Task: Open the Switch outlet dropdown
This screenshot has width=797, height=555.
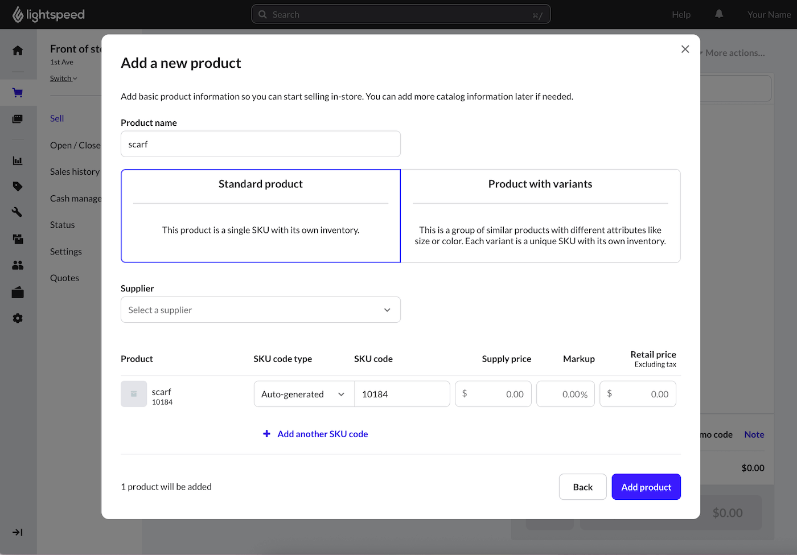Action: coord(63,79)
